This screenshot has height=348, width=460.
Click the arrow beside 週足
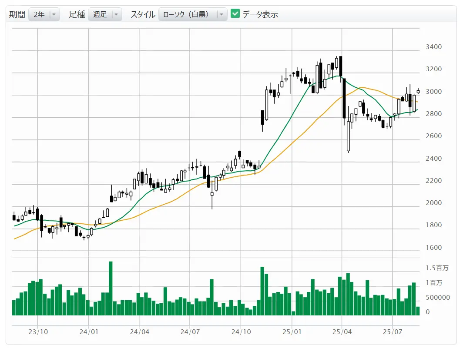pyautogui.click(x=116, y=14)
